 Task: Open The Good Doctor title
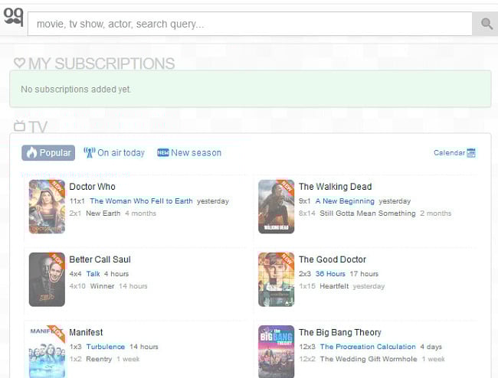click(333, 259)
